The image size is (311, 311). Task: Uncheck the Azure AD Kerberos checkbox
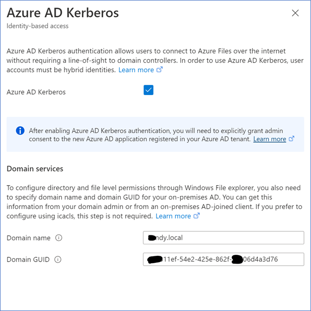(x=149, y=90)
